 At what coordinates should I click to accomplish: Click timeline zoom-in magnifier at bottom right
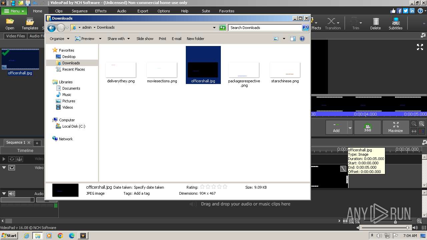coord(419,221)
